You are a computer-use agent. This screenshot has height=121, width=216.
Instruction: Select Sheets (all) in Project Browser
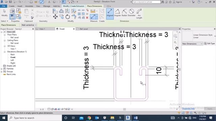(11, 66)
